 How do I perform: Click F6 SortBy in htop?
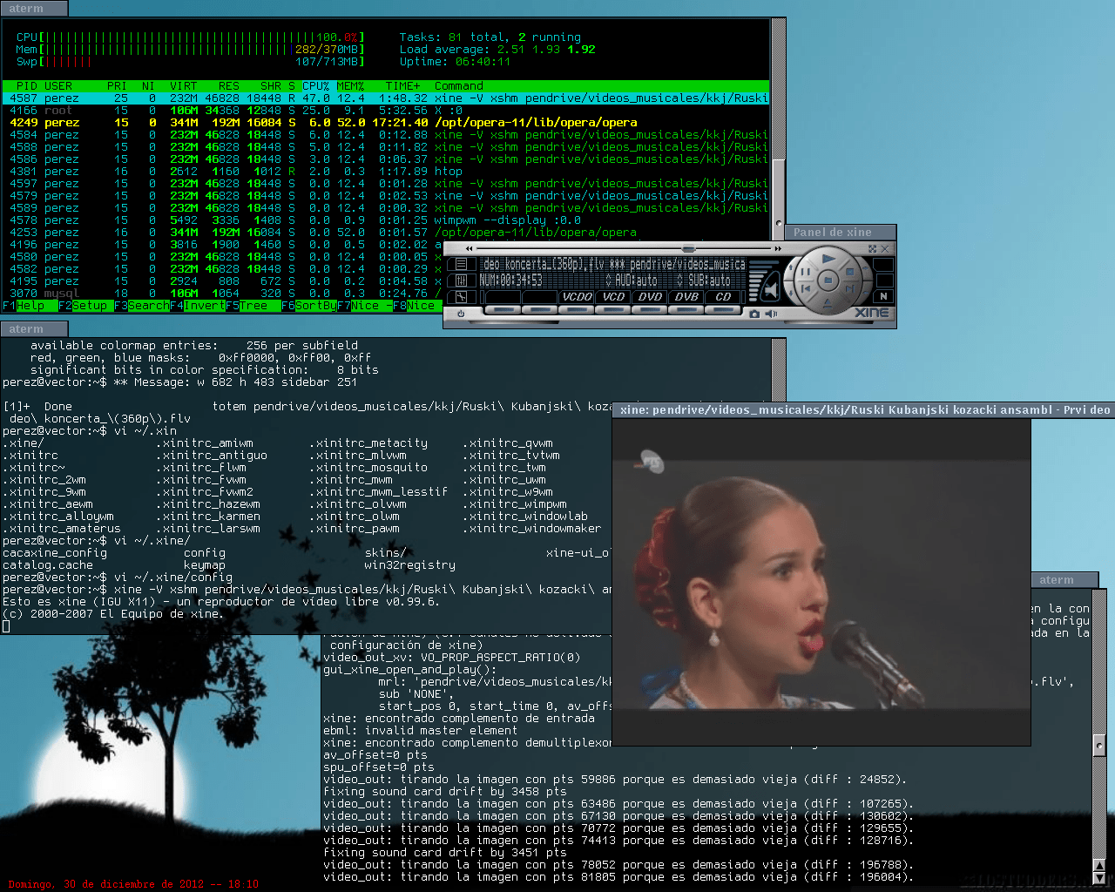pyautogui.click(x=309, y=306)
